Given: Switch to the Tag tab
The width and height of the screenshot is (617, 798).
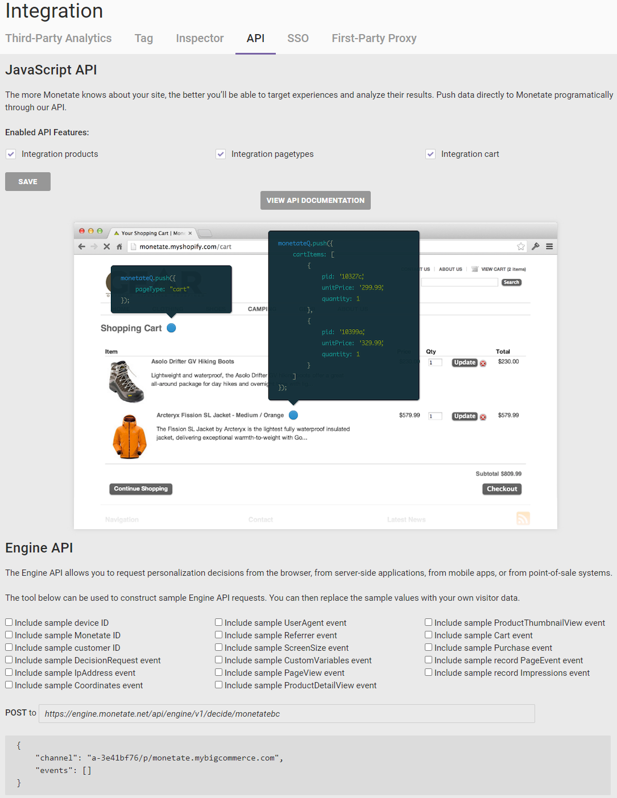Looking at the screenshot, I should (144, 38).
